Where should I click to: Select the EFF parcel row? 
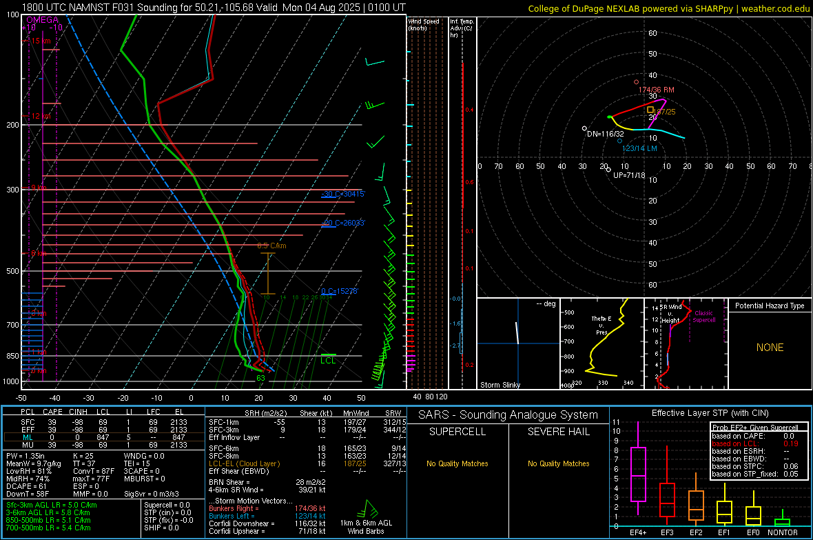[103, 430]
